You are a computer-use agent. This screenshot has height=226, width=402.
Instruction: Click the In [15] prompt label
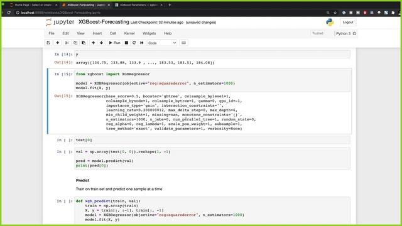(x=63, y=74)
